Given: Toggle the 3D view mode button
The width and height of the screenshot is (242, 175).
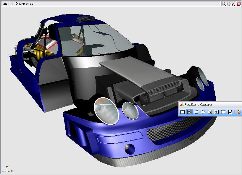Looking at the screenshot, I should pyautogui.click(x=5, y=4).
